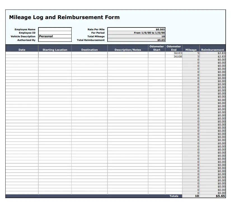The height and width of the screenshot is (202, 236).
Task: Click the Date column header
Action: coord(22,48)
